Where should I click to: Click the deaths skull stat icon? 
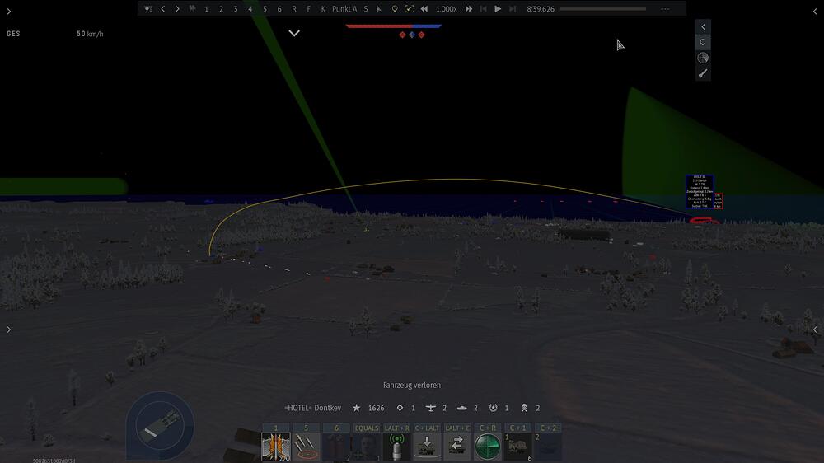coord(524,408)
